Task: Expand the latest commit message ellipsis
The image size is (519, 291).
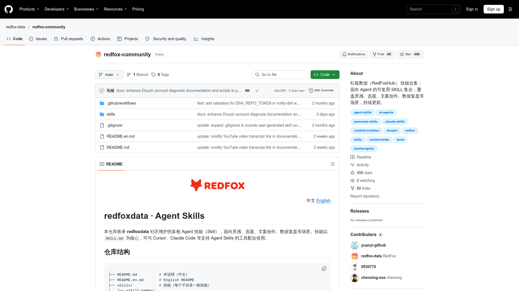Action: pyautogui.click(x=247, y=91)
